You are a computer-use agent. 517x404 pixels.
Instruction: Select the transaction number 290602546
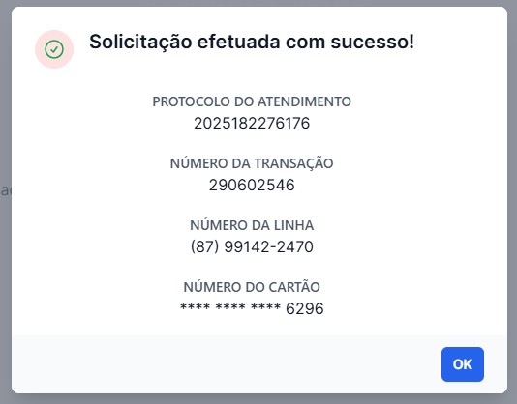point(252,185)
